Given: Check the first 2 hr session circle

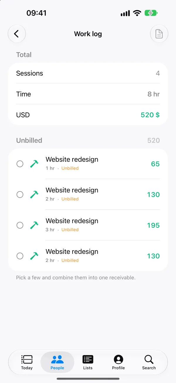Looking at the screenshot, I should click(20, 194).
